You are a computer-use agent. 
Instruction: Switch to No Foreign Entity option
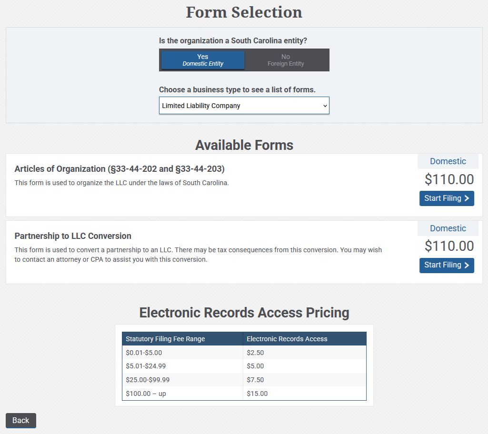[x=286, y=60]
